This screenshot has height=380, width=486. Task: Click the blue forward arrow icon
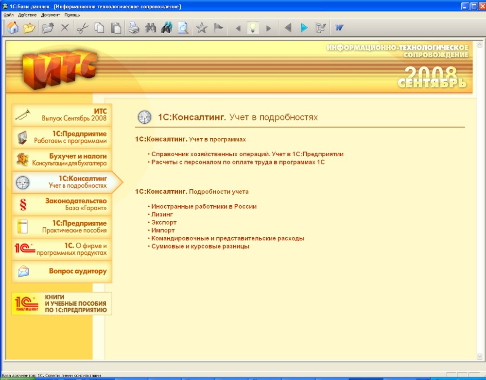pyautogui.click(x=304, y=28)
